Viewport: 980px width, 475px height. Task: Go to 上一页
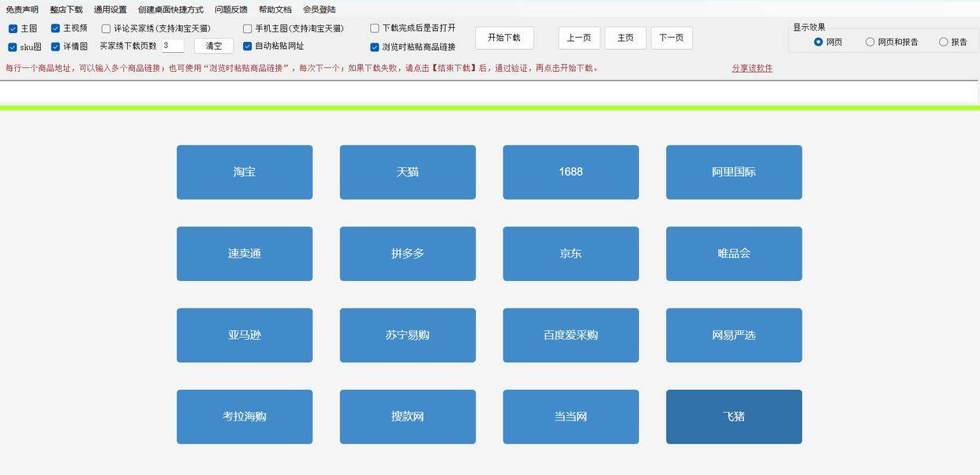click(x=579, y=38)
